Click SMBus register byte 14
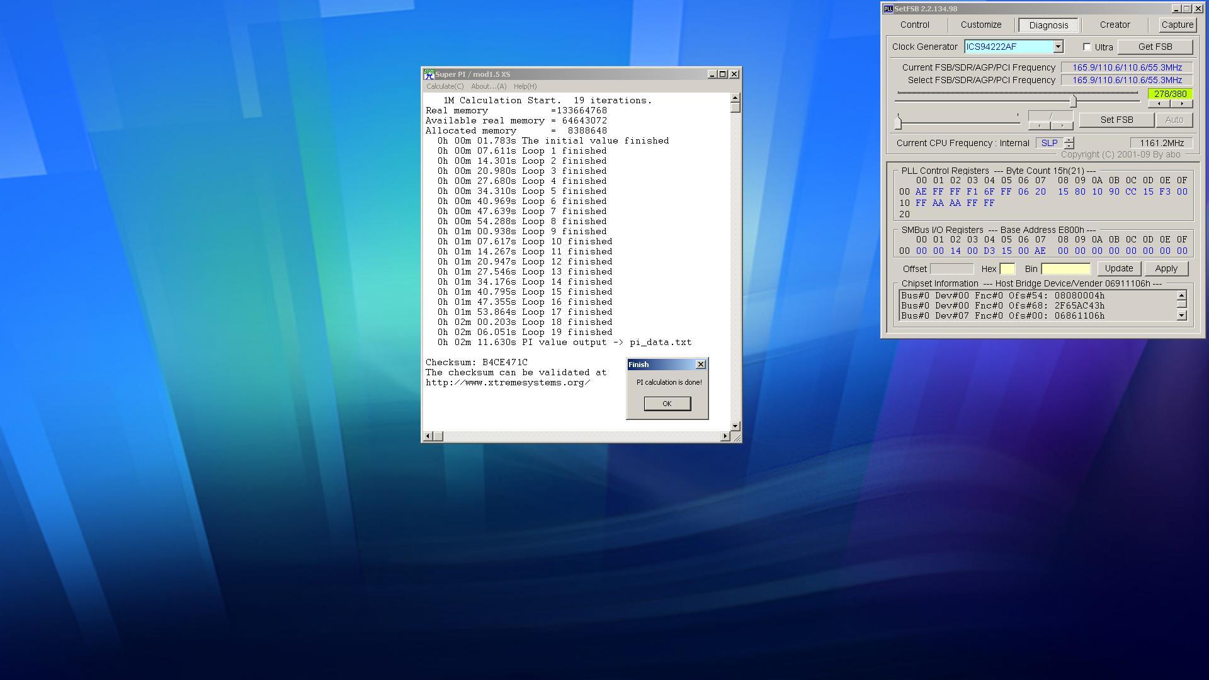This screenshot has height=680, width=1209. [x=955, y=251]
